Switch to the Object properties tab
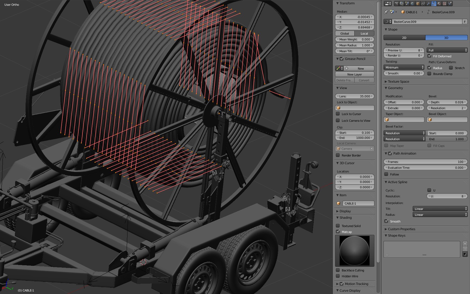Screen dimensions: 470x294 (x=418, y=4)
